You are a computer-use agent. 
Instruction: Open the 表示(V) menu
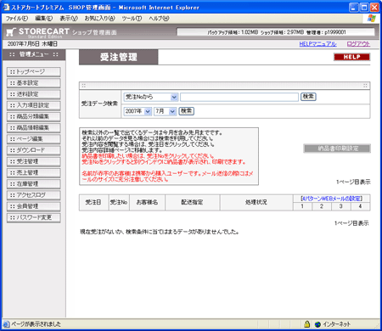(x=69, y=19)
